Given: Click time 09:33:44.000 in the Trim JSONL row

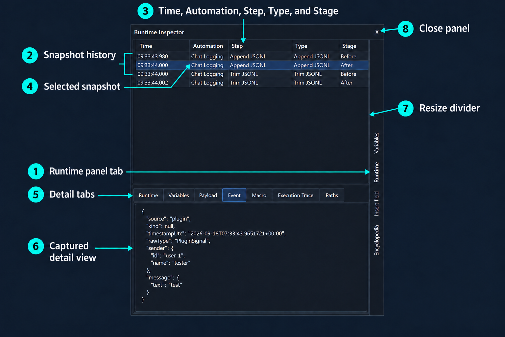Looking at the screenshot, I should pos(153,74).
